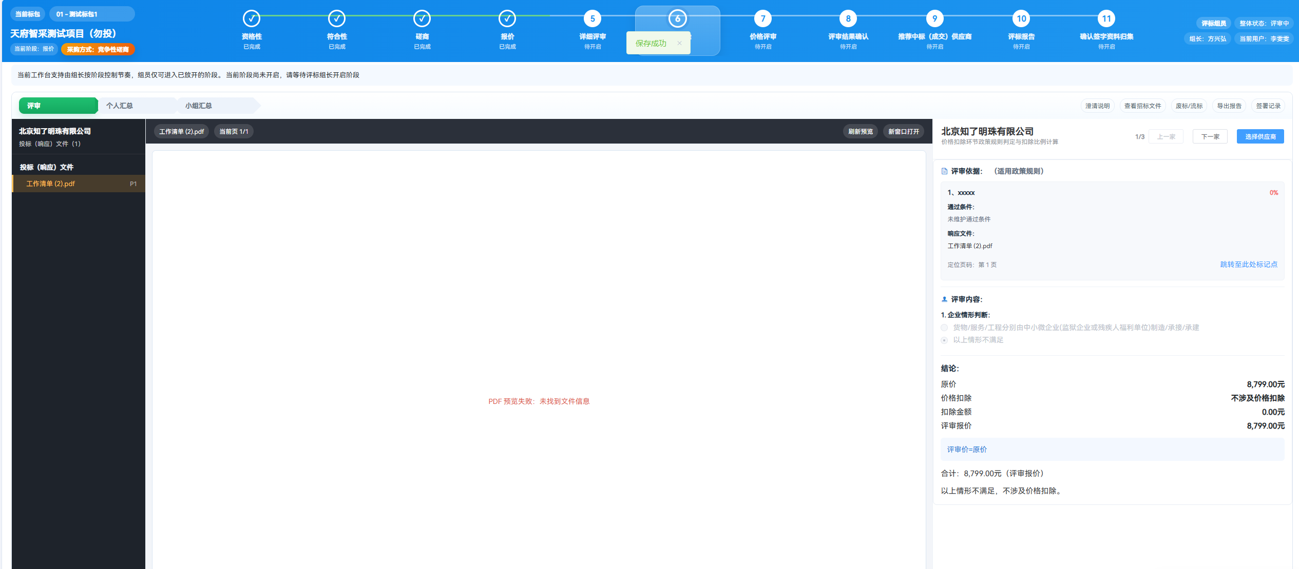Click the 评标组员 tag
The height and width of the screenshot is (569, 1299).
pyautogui.click(x=1214, y=23)
